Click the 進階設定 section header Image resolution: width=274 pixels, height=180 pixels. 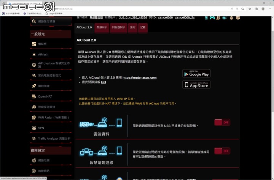click(51, 150)
